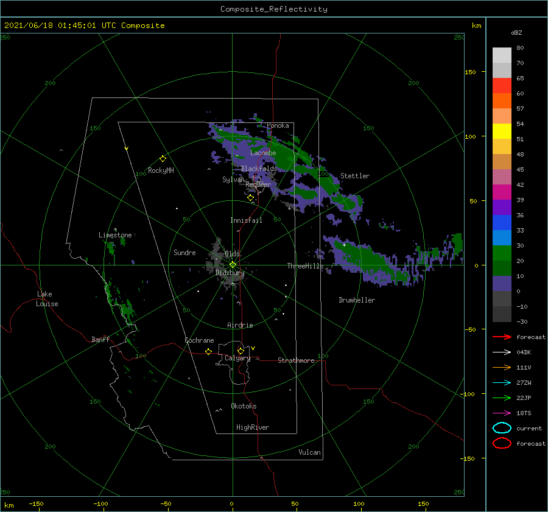Click the Composite_Reflectivity title
Image resolution: width=548 pixels, height=512 pixels.
tap(273, 9)
